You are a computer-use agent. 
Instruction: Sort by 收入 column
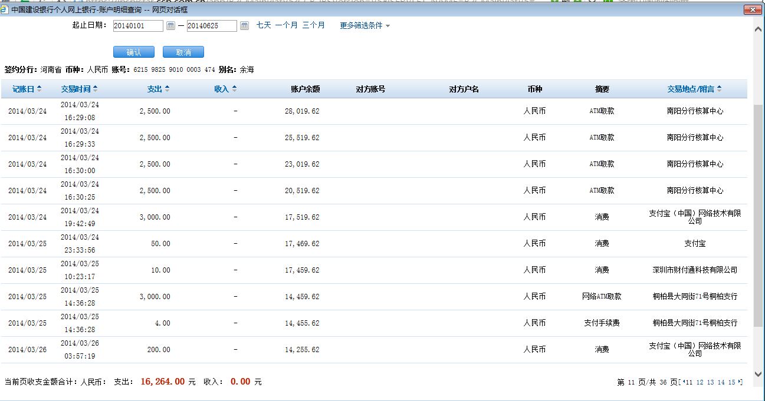pos(225,89)
